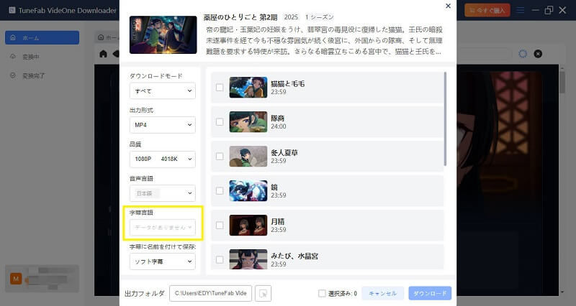Click the 冬人夏草 episode thumbnail

248,156
